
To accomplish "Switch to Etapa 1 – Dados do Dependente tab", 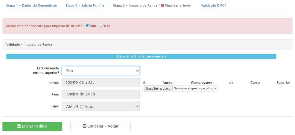I will pos(31,5).
